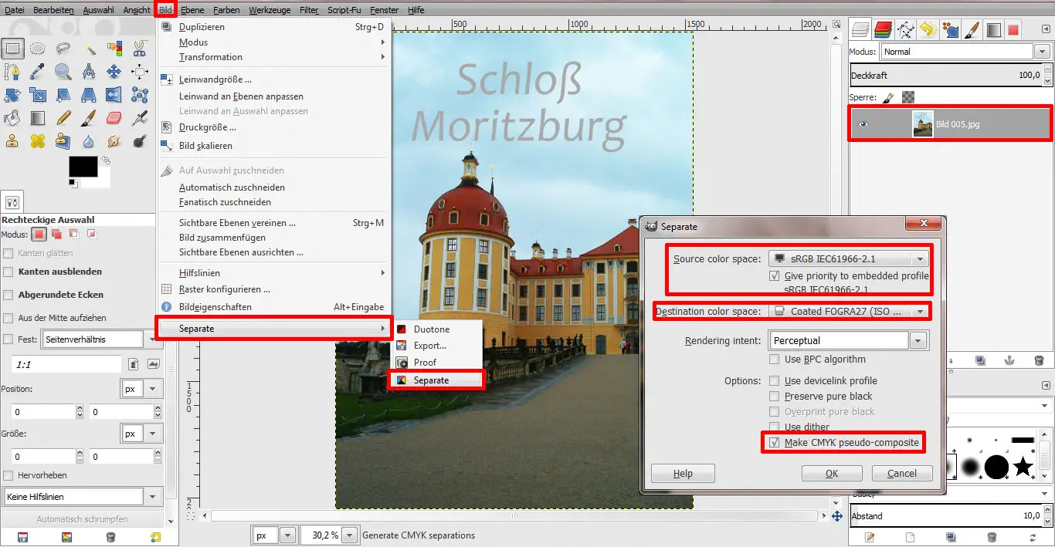Viewport: 1055px width, 547px height.
Task: Select the Heal tool with bandage icon
Action: tap(37, 141)
